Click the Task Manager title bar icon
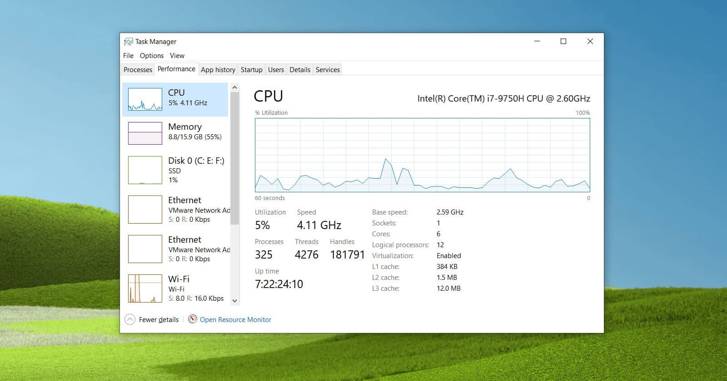The image size is (727, 381). pos(129,41)
